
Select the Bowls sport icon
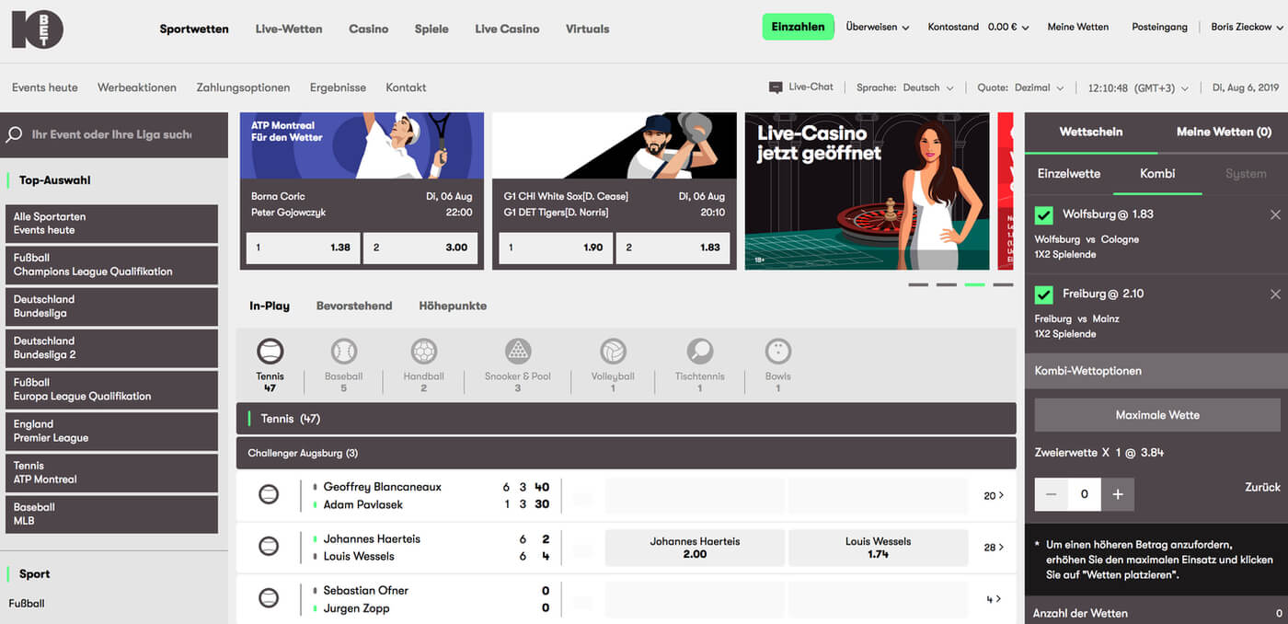pos(778,351)
